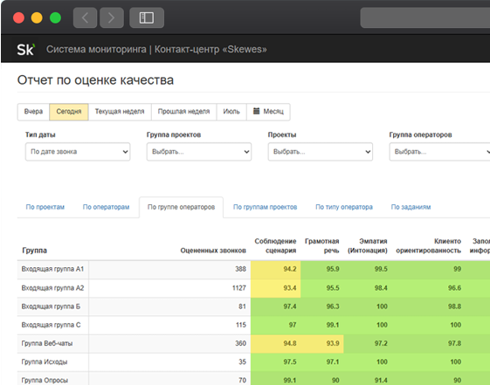Switch to the По типу оператора tab
The image size is (490, 385).
(344, 207)
